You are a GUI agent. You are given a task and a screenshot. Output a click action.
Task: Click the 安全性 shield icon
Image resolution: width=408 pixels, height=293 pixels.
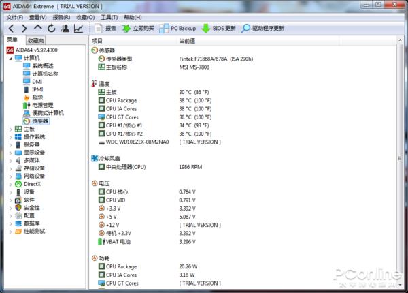tap(18, 208)
